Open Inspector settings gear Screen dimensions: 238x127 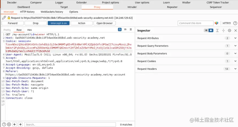pyautogui.click(x=229, y=31)
